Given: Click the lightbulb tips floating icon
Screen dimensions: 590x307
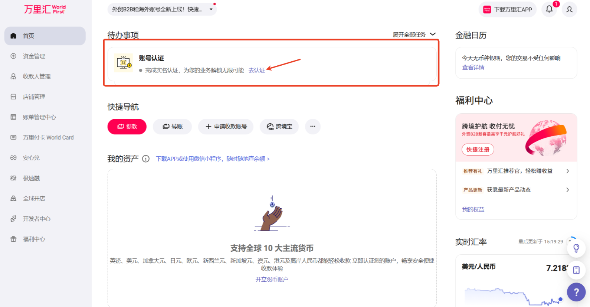Looking at the screenshot, I should point(576,248).
